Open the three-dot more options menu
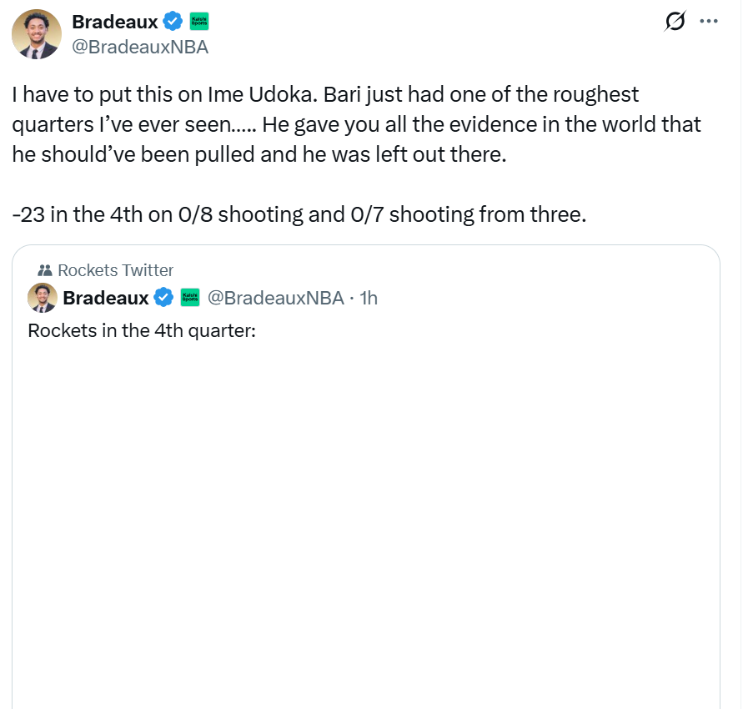 click(708, 21)
